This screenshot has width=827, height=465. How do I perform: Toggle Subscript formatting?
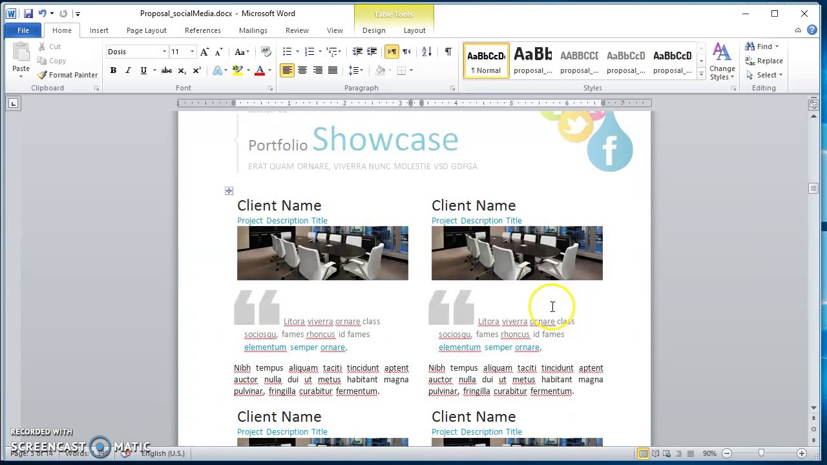click(182, 70)
